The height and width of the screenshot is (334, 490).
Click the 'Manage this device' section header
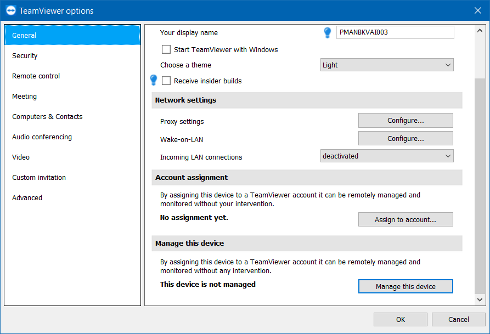coord(307,244)
